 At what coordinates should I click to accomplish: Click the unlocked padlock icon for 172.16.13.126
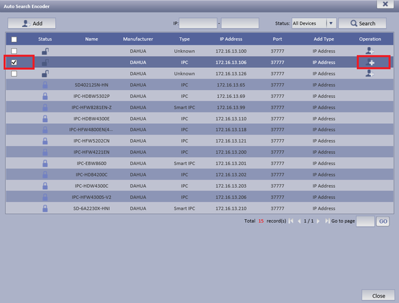click(x=45, y=74)
